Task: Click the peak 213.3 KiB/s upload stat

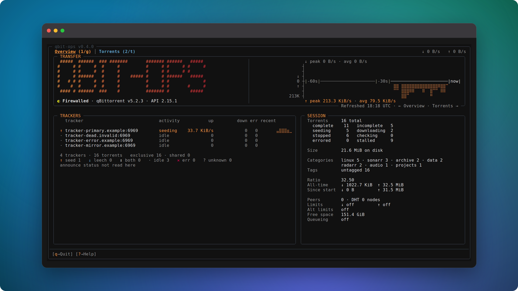Action: pyautogui.click(x=328, y=101)
